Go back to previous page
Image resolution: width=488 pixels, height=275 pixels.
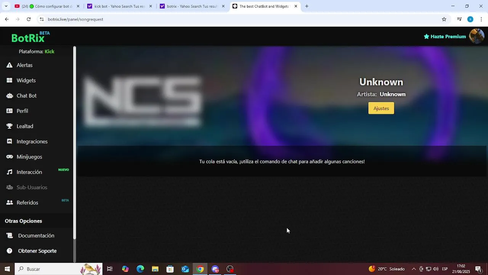tap(7, 19)
